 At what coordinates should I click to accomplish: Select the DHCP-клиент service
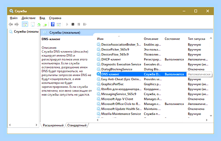pos(111,59)
